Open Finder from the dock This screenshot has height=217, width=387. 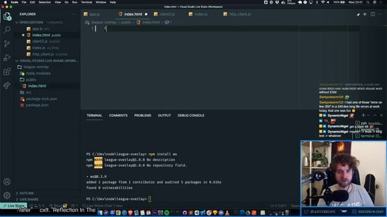pyautogui.click(x=100, y=213)
